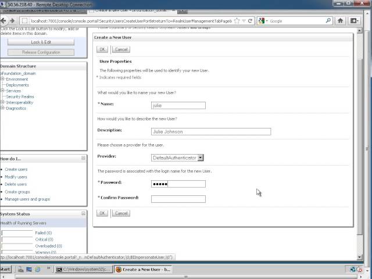Open the Create users help link
The image size is (372, 279).
coord(16,169)
